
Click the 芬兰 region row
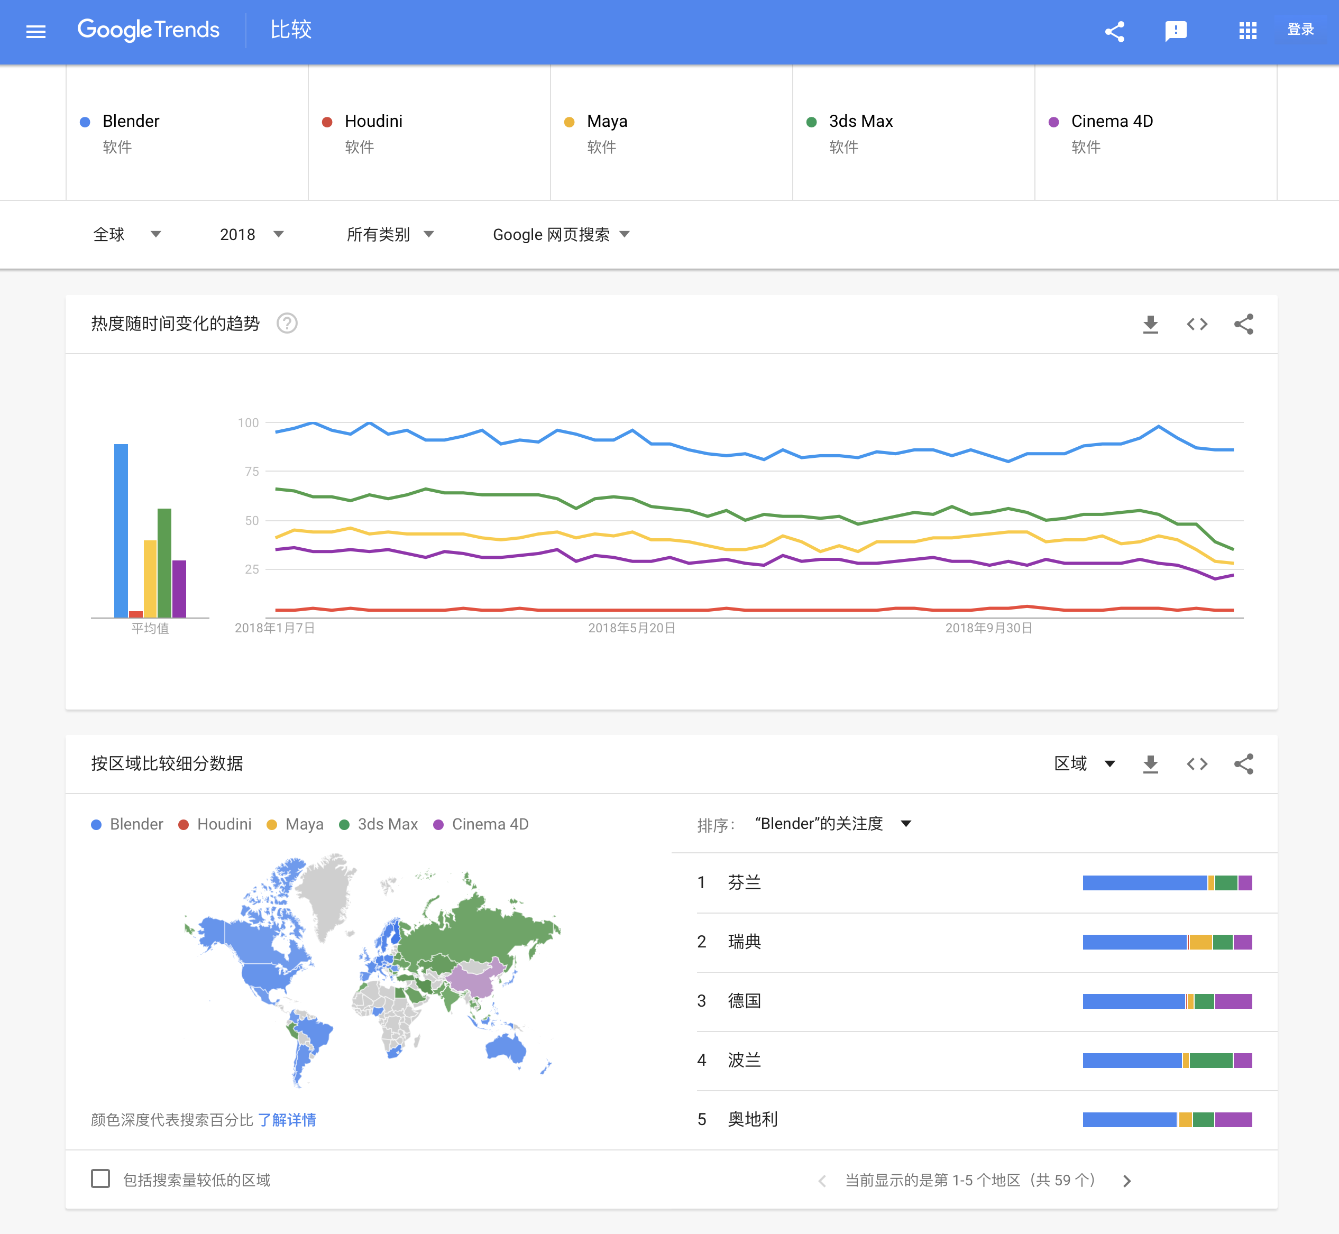tap(986, 883)
